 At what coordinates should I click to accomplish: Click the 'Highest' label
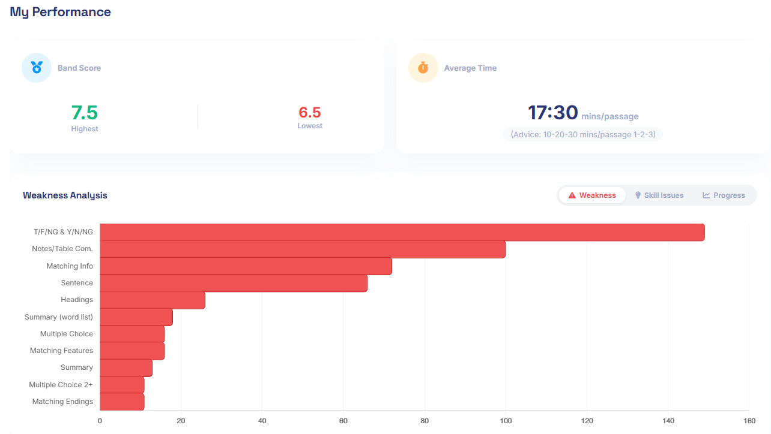[x=85, y=129]
